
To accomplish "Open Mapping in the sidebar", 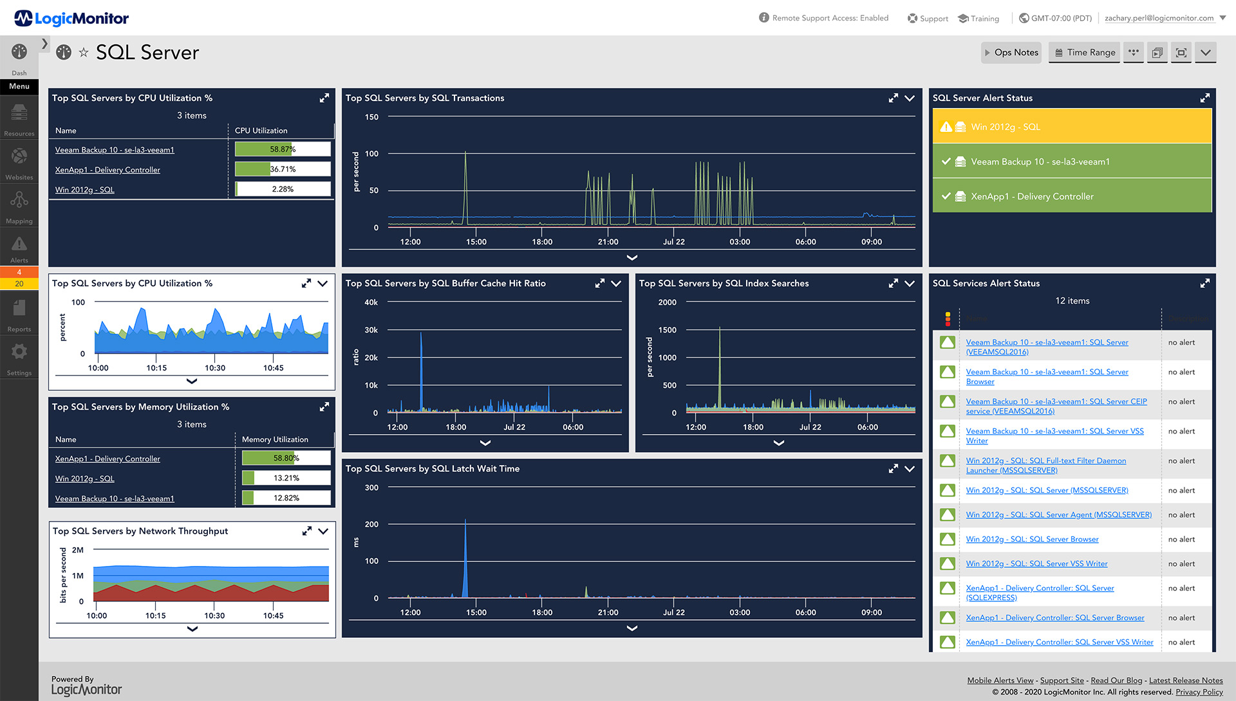I will 19,207.
